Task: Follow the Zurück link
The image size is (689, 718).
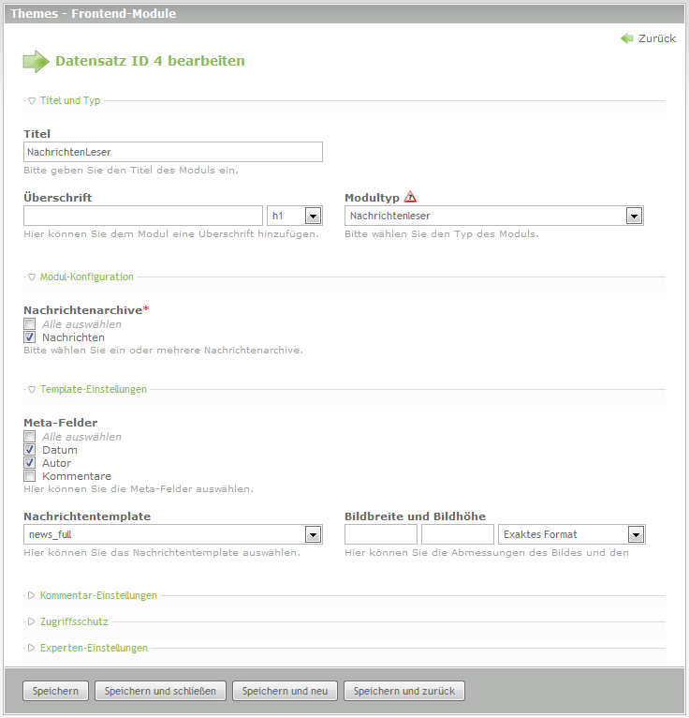Action: coord(656,38)
